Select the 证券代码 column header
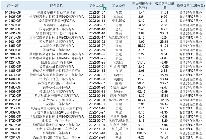 click(13, 6)
